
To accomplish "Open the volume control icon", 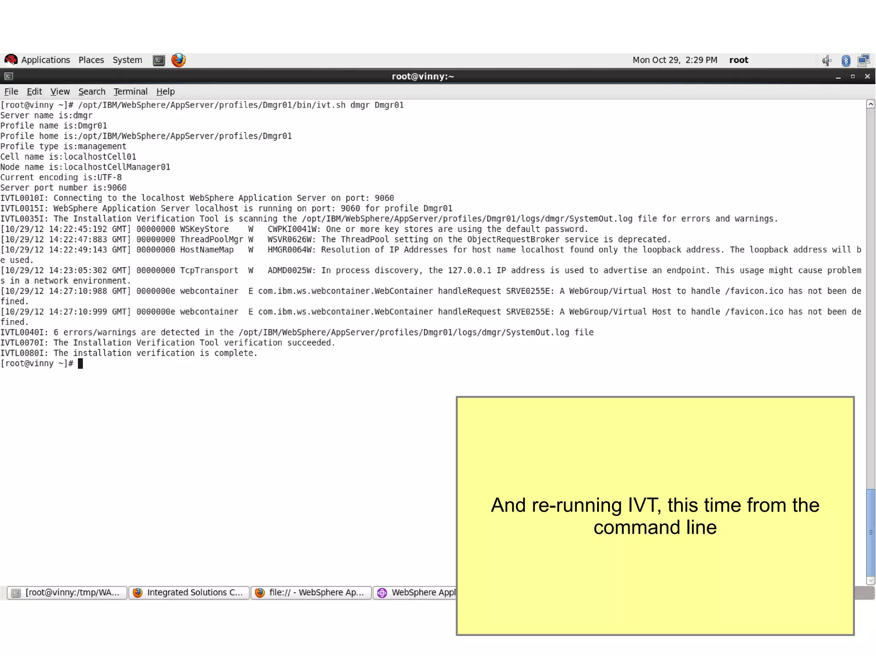I will pyautogui.click(x=827, y=61).
